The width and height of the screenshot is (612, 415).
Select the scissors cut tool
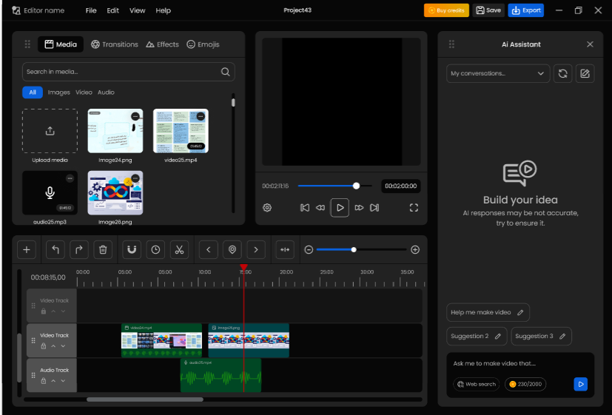pos(180,249)
